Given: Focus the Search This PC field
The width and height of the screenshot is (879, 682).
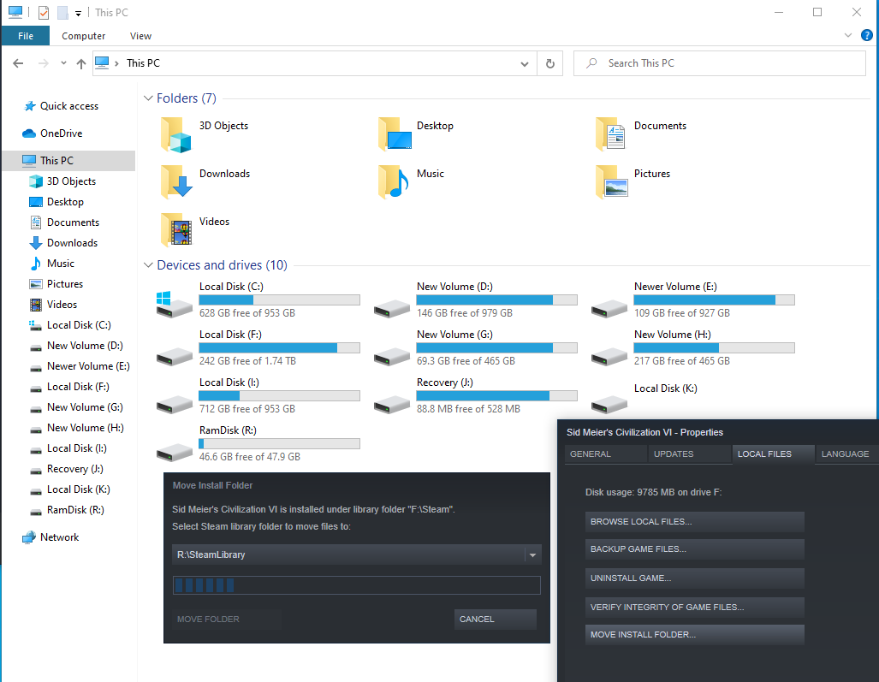Looking at the screenshot, I should click(719, 63).
